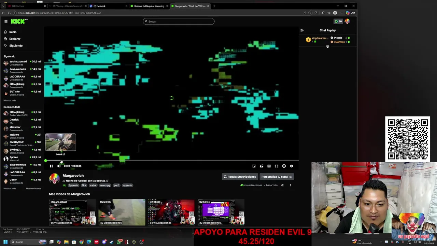Open BUTIsito channel in the sidebar
Viewport: 437px width, 246px height.
[22, 93]
